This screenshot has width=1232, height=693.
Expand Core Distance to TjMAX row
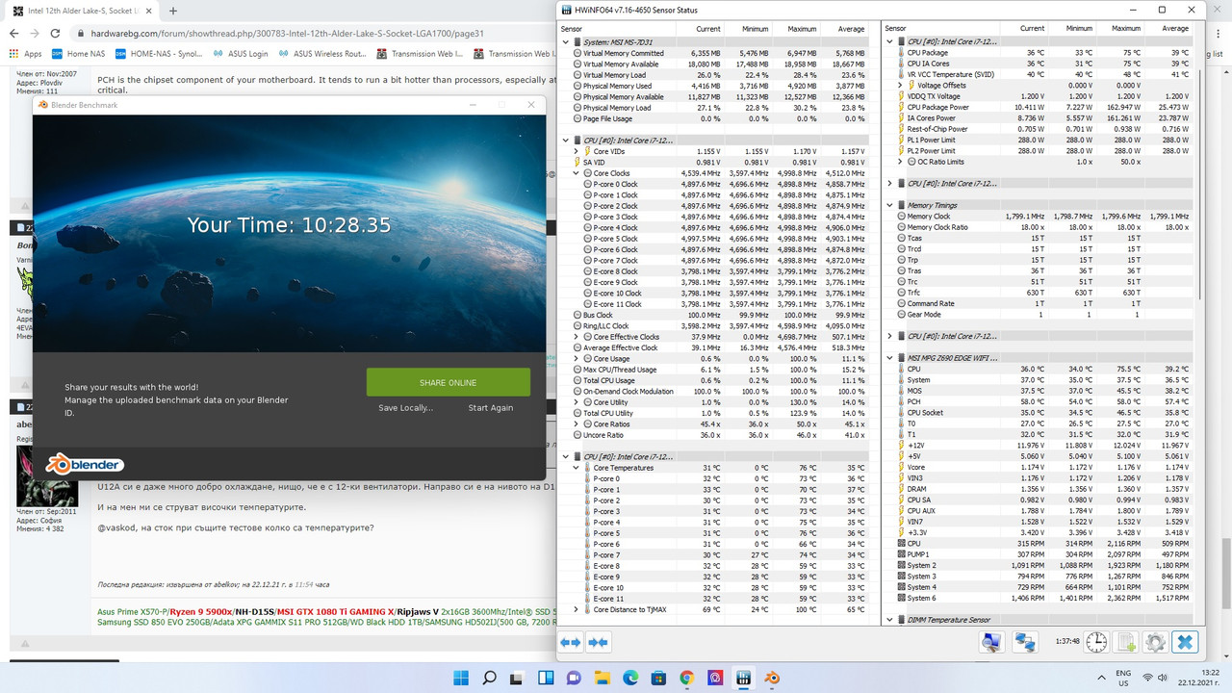click(x=577, y=609)
